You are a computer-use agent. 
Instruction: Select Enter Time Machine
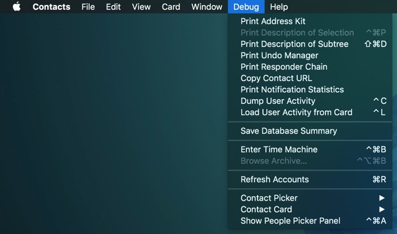tap(310, 149)
